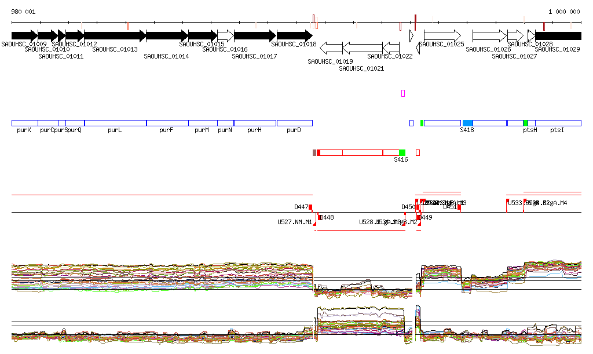Select the ptsI blue annotation box
The image size is (593, 354).
555,123
